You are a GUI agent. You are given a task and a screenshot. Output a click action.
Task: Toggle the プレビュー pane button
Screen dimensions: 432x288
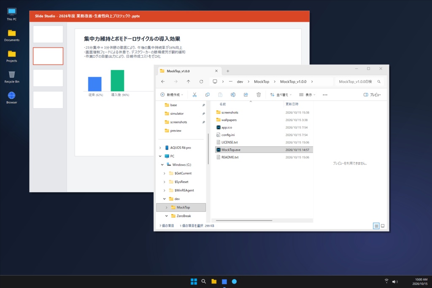tap(372, 95)
